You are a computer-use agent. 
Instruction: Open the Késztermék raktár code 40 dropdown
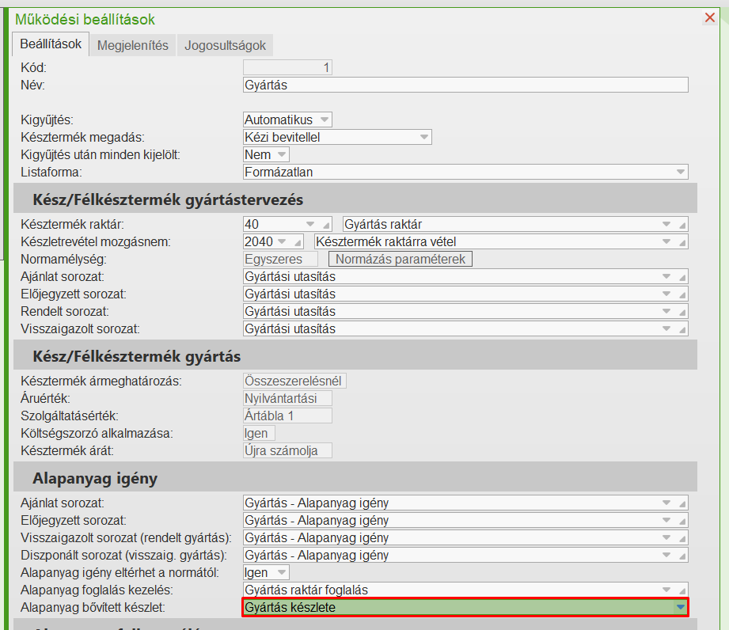point(310,224)
